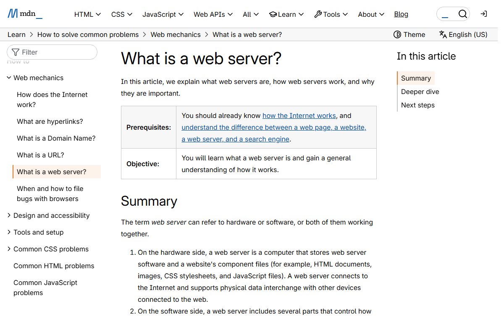The width and height of the screenshot is (504, 319).
Task: Click the 'Prerequisites:' table cell
Action: pyautogui.click(x=149, y=127)
